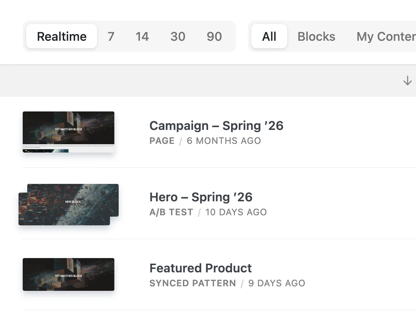Choose the 90 day range
Viewport: 416px width, 326px height.
click(x=214, y=37)
